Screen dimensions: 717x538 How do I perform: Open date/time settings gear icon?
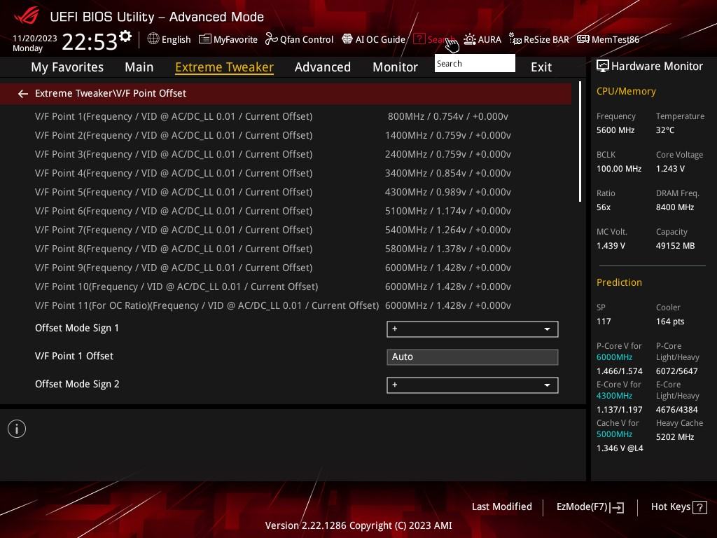125,36
